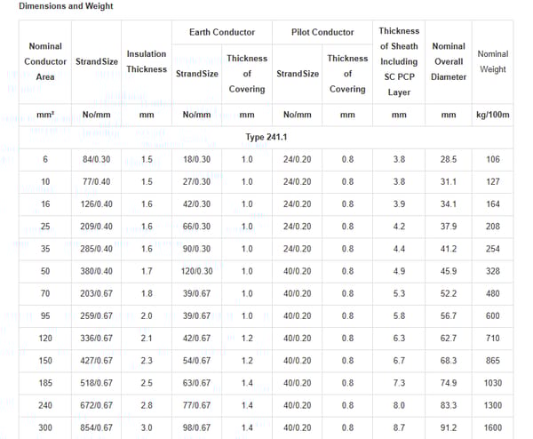
Task: Click strand size cell '854/0.67'
Action: tap(96, 428)
